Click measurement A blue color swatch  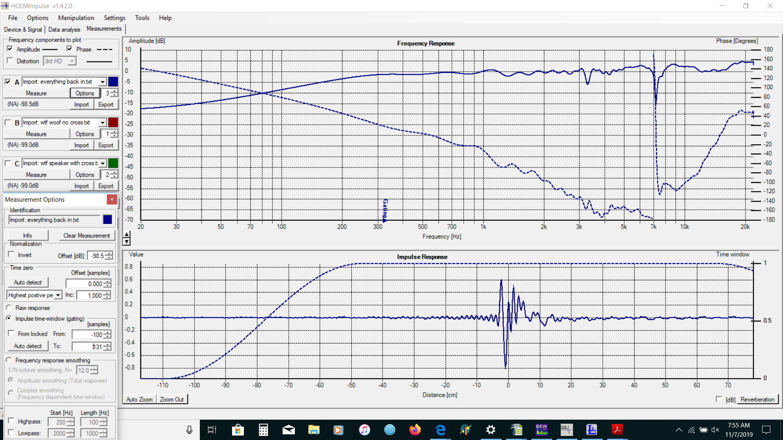tap(113, 82)
